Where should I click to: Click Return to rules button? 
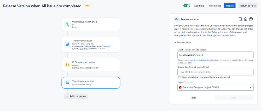[248, 6]
